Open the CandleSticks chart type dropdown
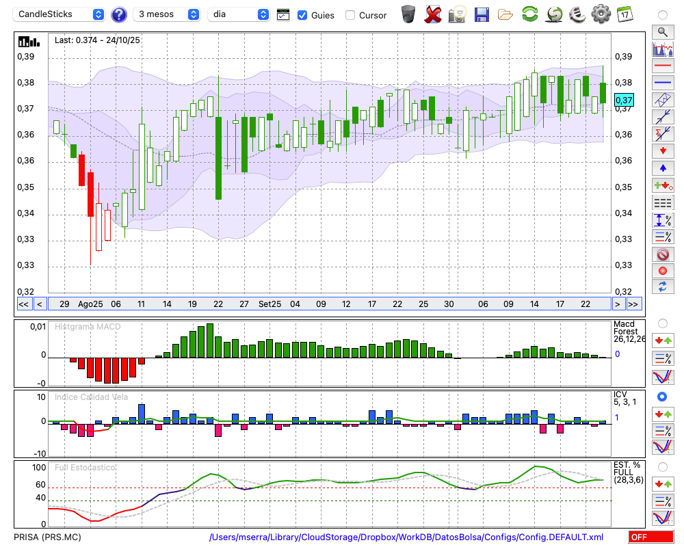 pyautogui.click(x=59, y=14)
